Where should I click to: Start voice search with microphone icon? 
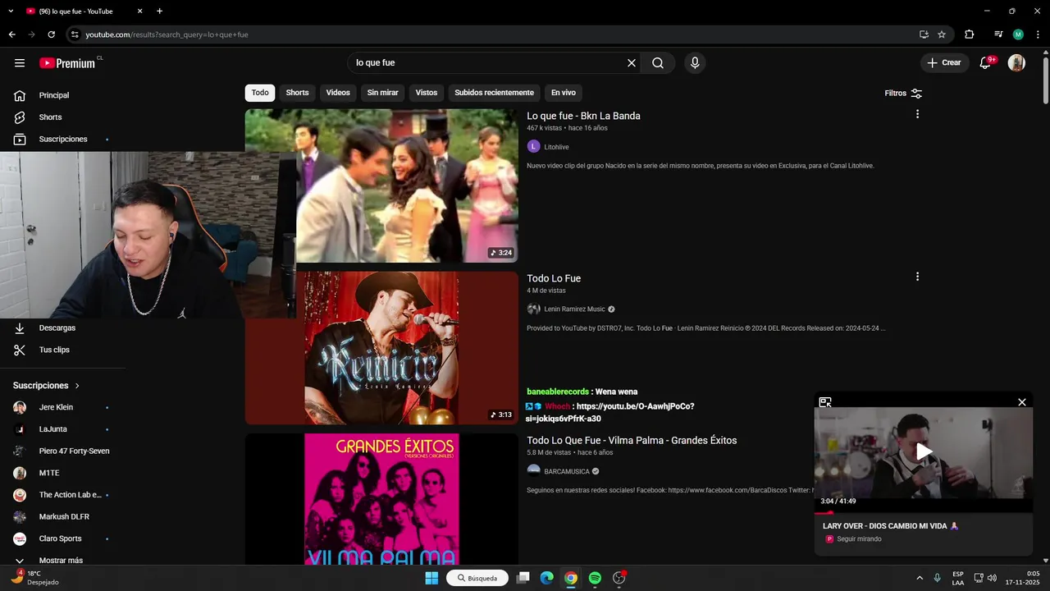click(x=695, y=63)
